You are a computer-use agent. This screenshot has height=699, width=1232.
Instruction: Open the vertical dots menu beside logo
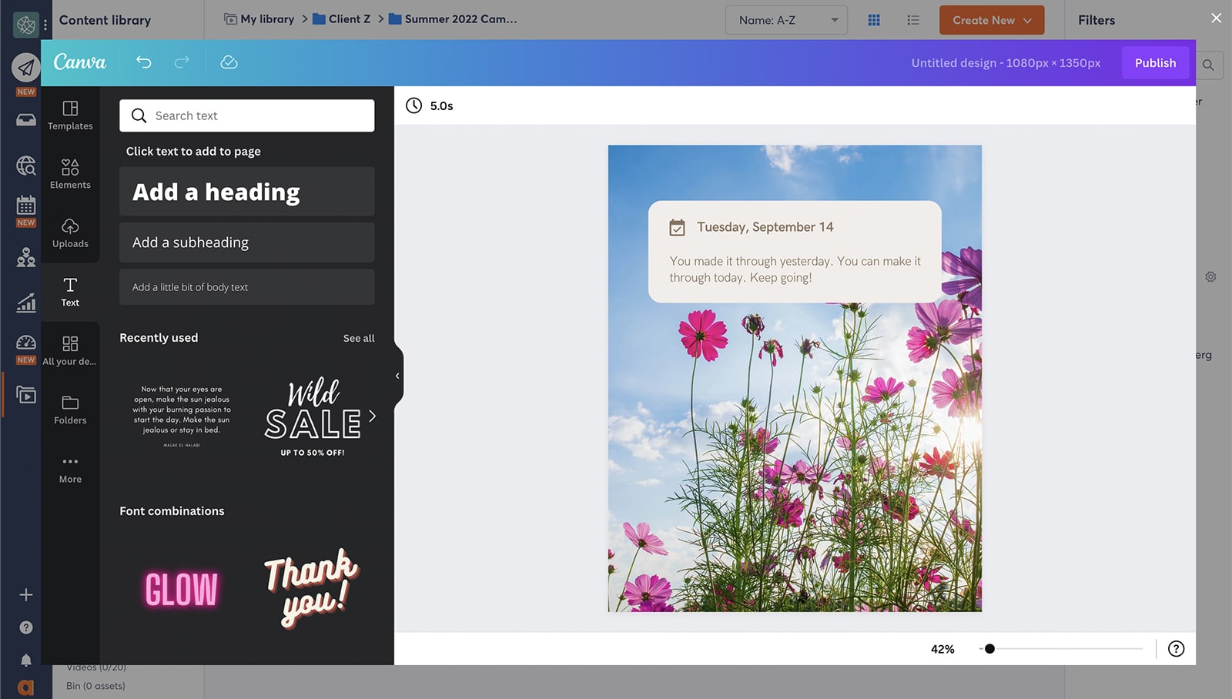coord(45,25)
